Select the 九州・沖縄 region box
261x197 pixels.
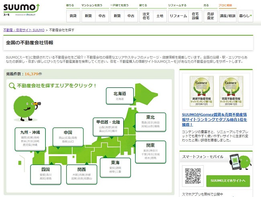[x=30, y=139]
